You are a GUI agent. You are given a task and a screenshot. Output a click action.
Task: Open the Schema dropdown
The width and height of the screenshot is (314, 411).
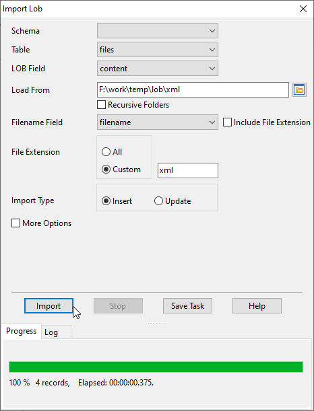(x=158, y=31)
